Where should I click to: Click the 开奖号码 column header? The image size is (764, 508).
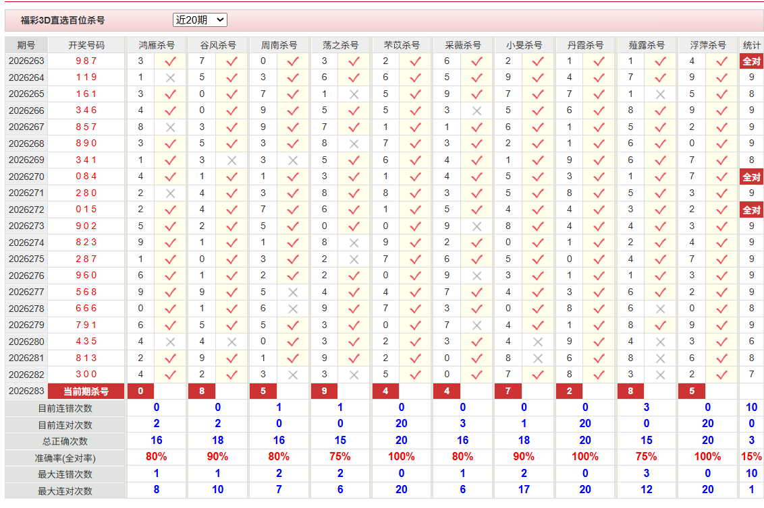pyautogui.click(x=86, y=45)
